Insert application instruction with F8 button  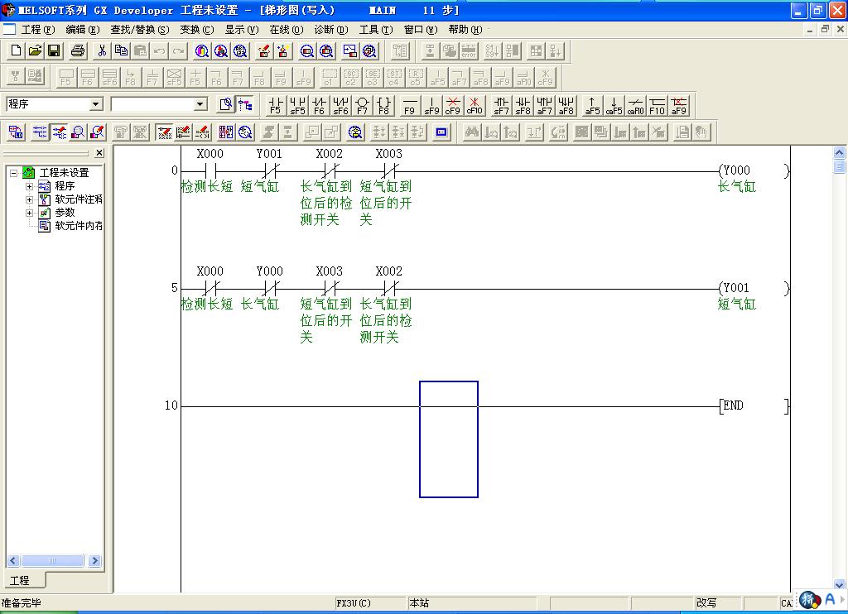click(x=383, y=105)
